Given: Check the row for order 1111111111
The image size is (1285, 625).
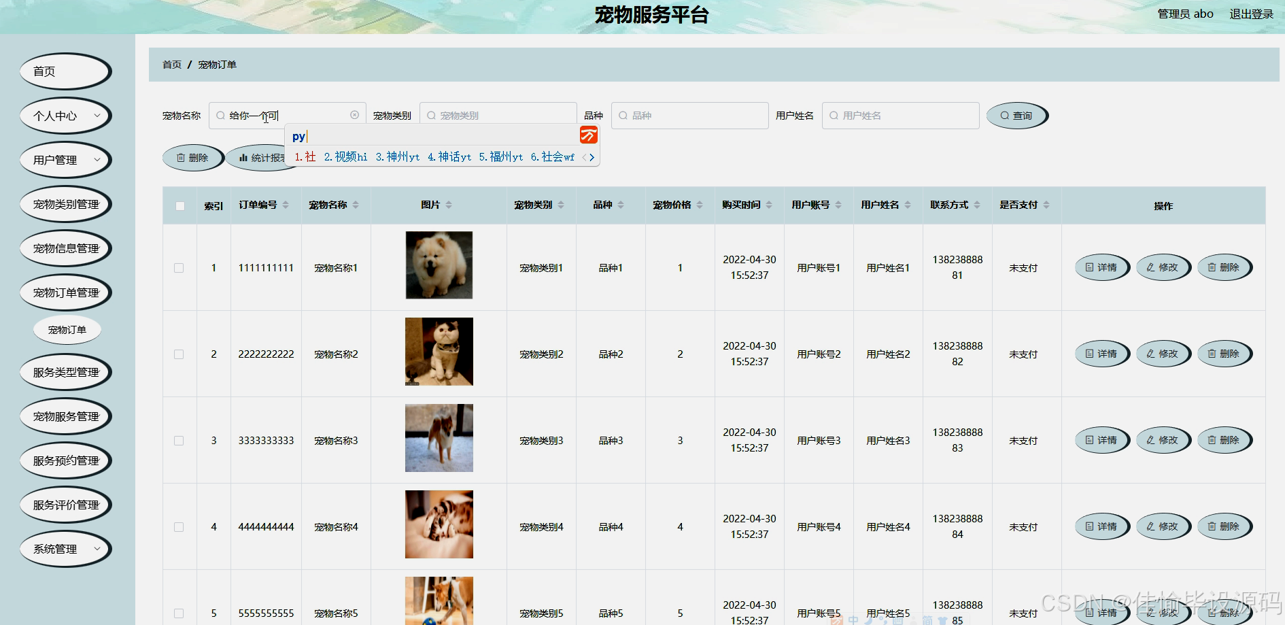Looking at the screenshot, I should click(x=179, y=268).
